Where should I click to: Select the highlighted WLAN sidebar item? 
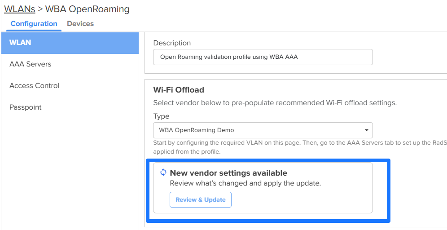point(21,43)
